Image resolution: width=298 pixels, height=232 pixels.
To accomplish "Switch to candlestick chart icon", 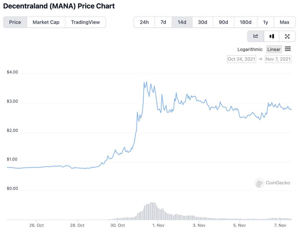I will coord(272,36).
